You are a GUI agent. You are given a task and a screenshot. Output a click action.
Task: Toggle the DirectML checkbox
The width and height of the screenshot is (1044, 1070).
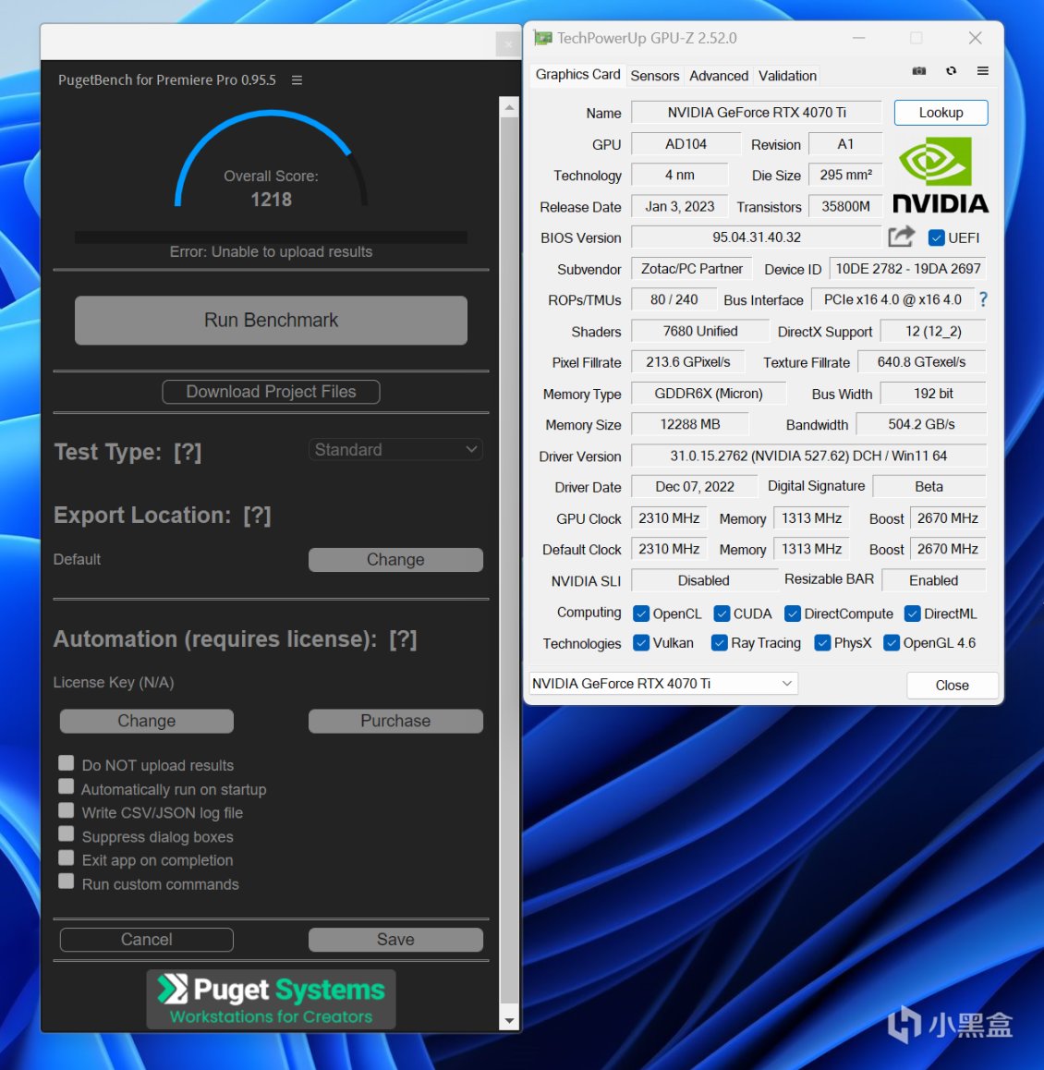click(912, 614)
